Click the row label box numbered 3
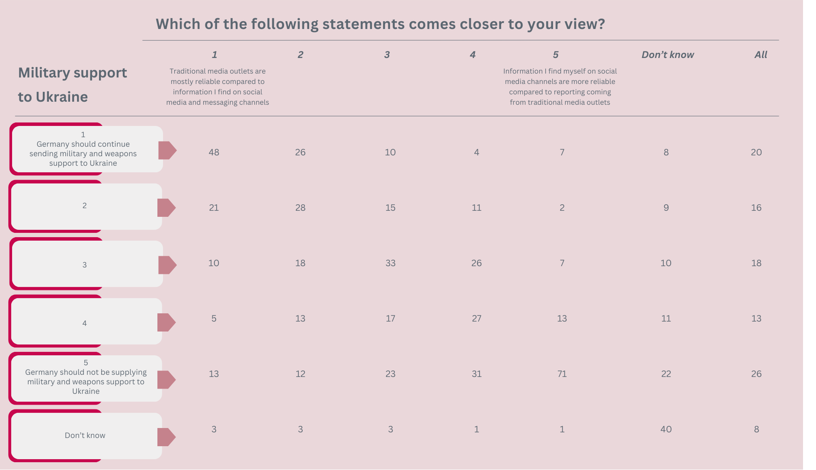 point(87,264)
